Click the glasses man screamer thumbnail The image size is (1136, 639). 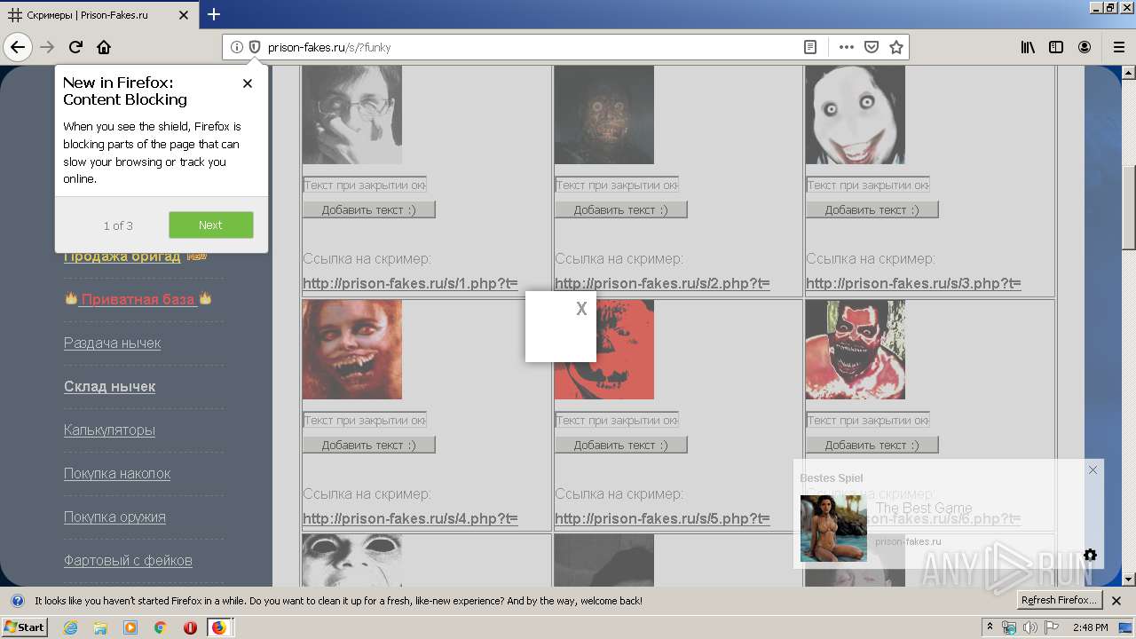point(352,114)
